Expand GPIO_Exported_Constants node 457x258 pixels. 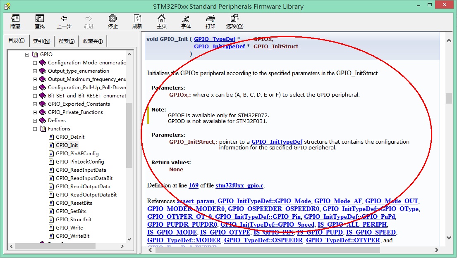click(x=35, y=104)
